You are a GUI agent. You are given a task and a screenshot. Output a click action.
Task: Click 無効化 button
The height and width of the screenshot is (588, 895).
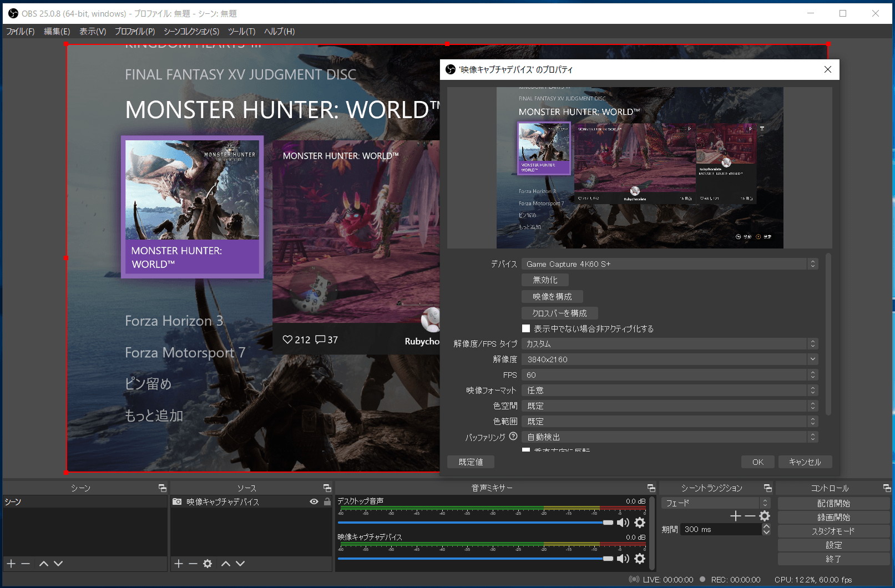click(545, 280)
